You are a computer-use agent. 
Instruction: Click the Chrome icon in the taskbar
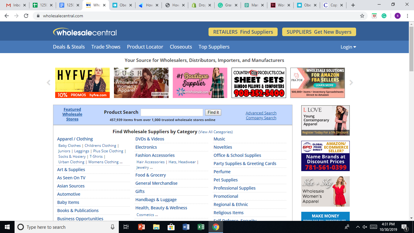click(215, 227)
